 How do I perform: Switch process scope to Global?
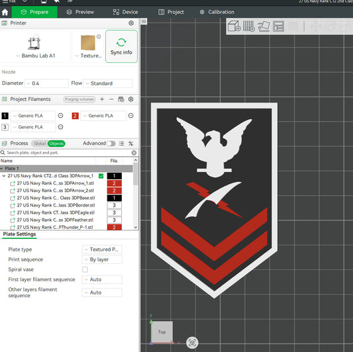pos(40,144)
